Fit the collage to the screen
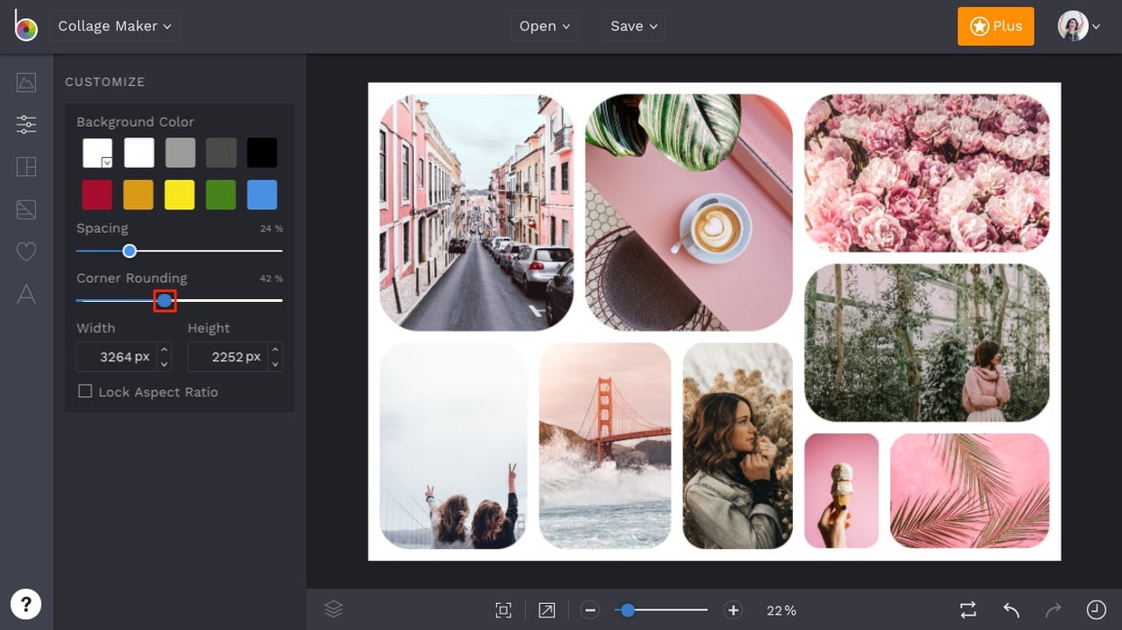Viewport: 1122px width, 630px height. (503, 609)
